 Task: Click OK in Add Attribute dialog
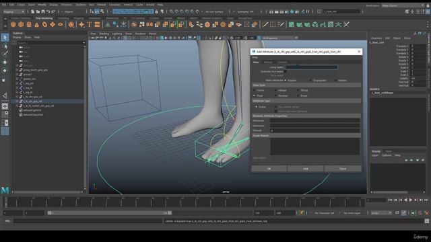coord(269,169)
